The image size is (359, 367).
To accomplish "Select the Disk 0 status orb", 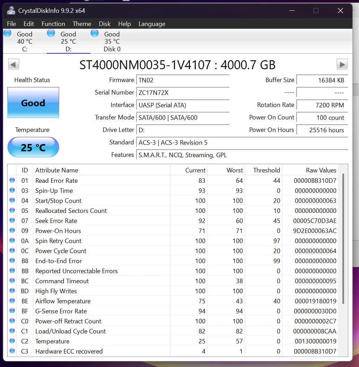I will coord(95,33).
